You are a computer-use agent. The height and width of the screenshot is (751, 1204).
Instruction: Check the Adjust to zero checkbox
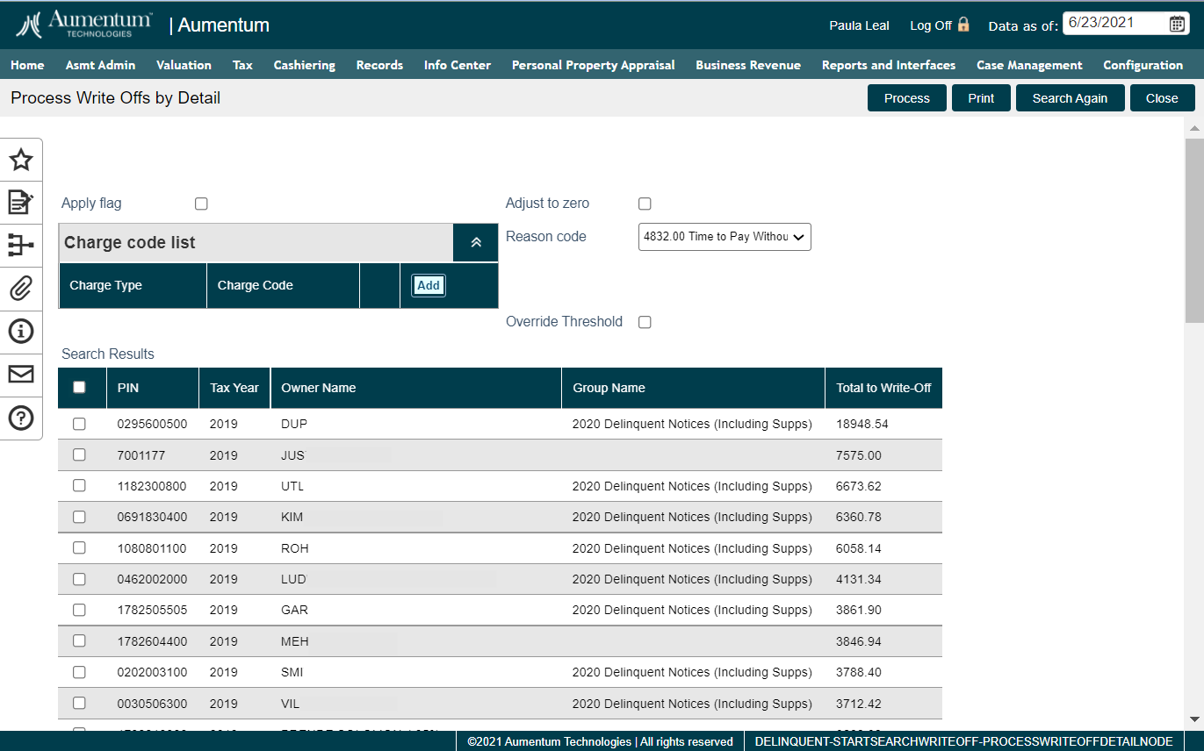coord(645,204)
